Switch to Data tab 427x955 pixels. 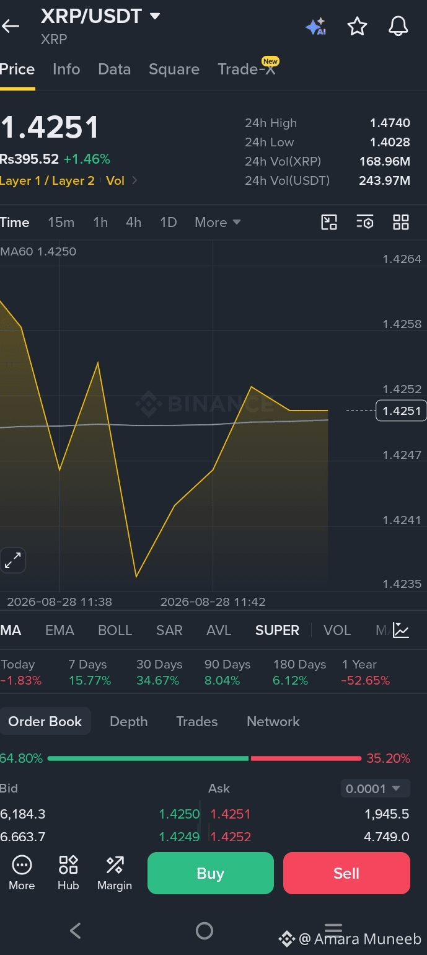click(115, 69)
